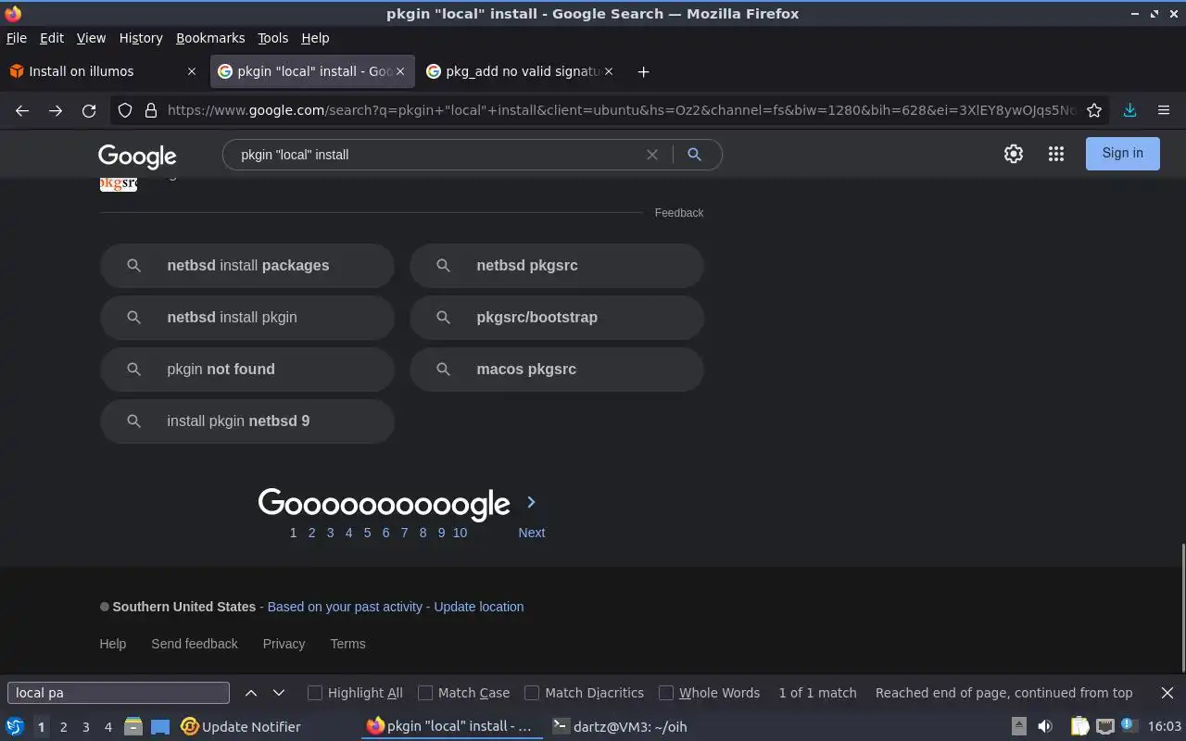
Task: Open the History menu
Action: click(x=141, y=38)
